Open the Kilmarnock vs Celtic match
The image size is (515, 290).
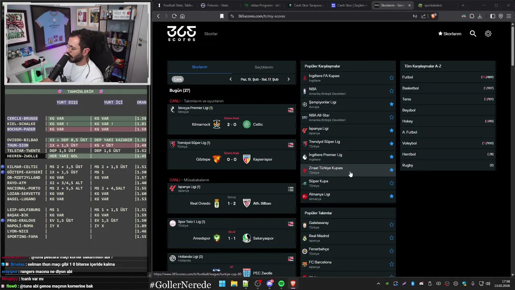[x=232, y=124]
